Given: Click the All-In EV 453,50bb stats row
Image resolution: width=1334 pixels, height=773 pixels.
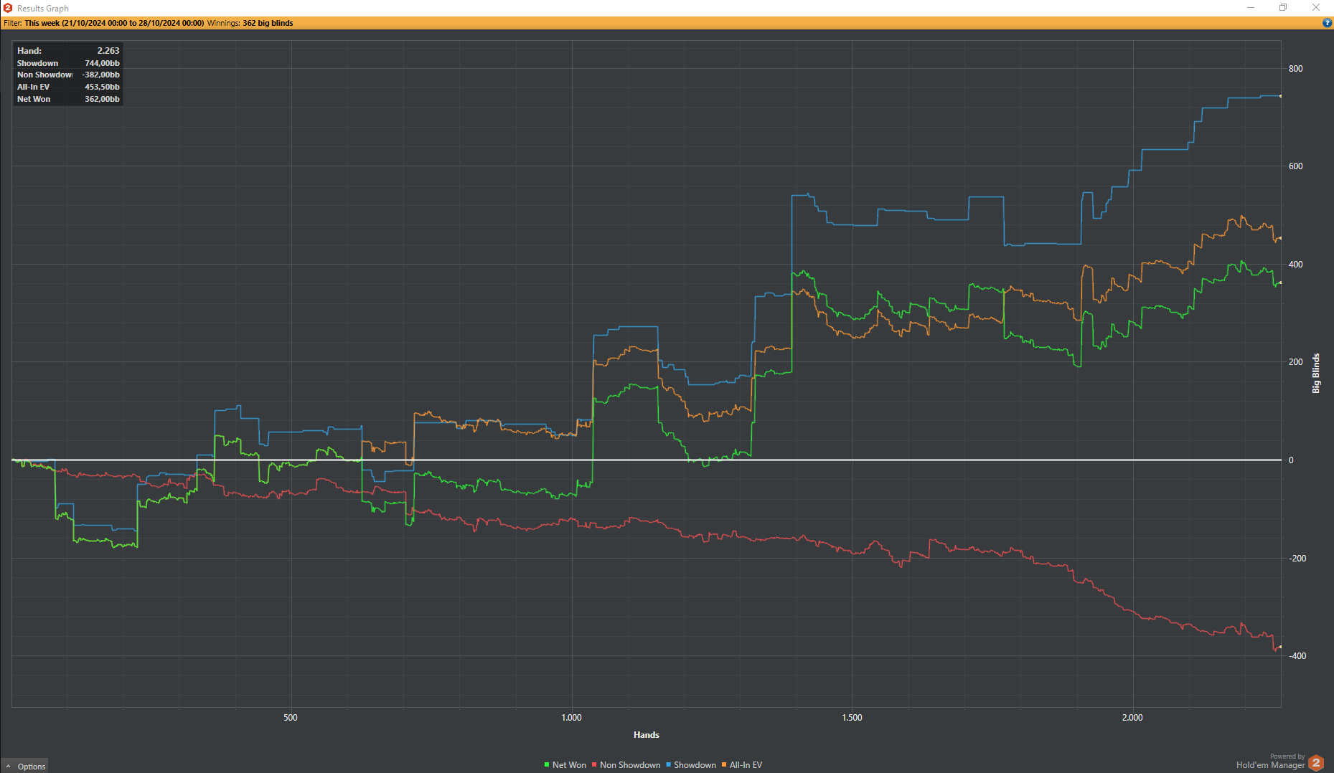Looking at the screenshot, I should tap(68, 87).
